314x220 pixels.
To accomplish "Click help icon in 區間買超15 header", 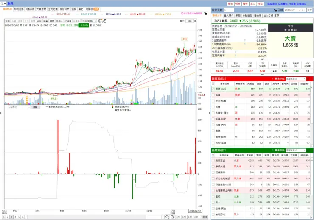I will 273,79.
